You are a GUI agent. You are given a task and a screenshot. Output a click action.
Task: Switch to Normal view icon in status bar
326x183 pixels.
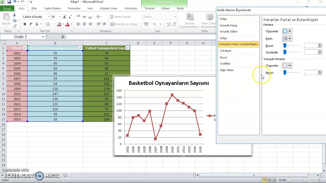[265, 180]
